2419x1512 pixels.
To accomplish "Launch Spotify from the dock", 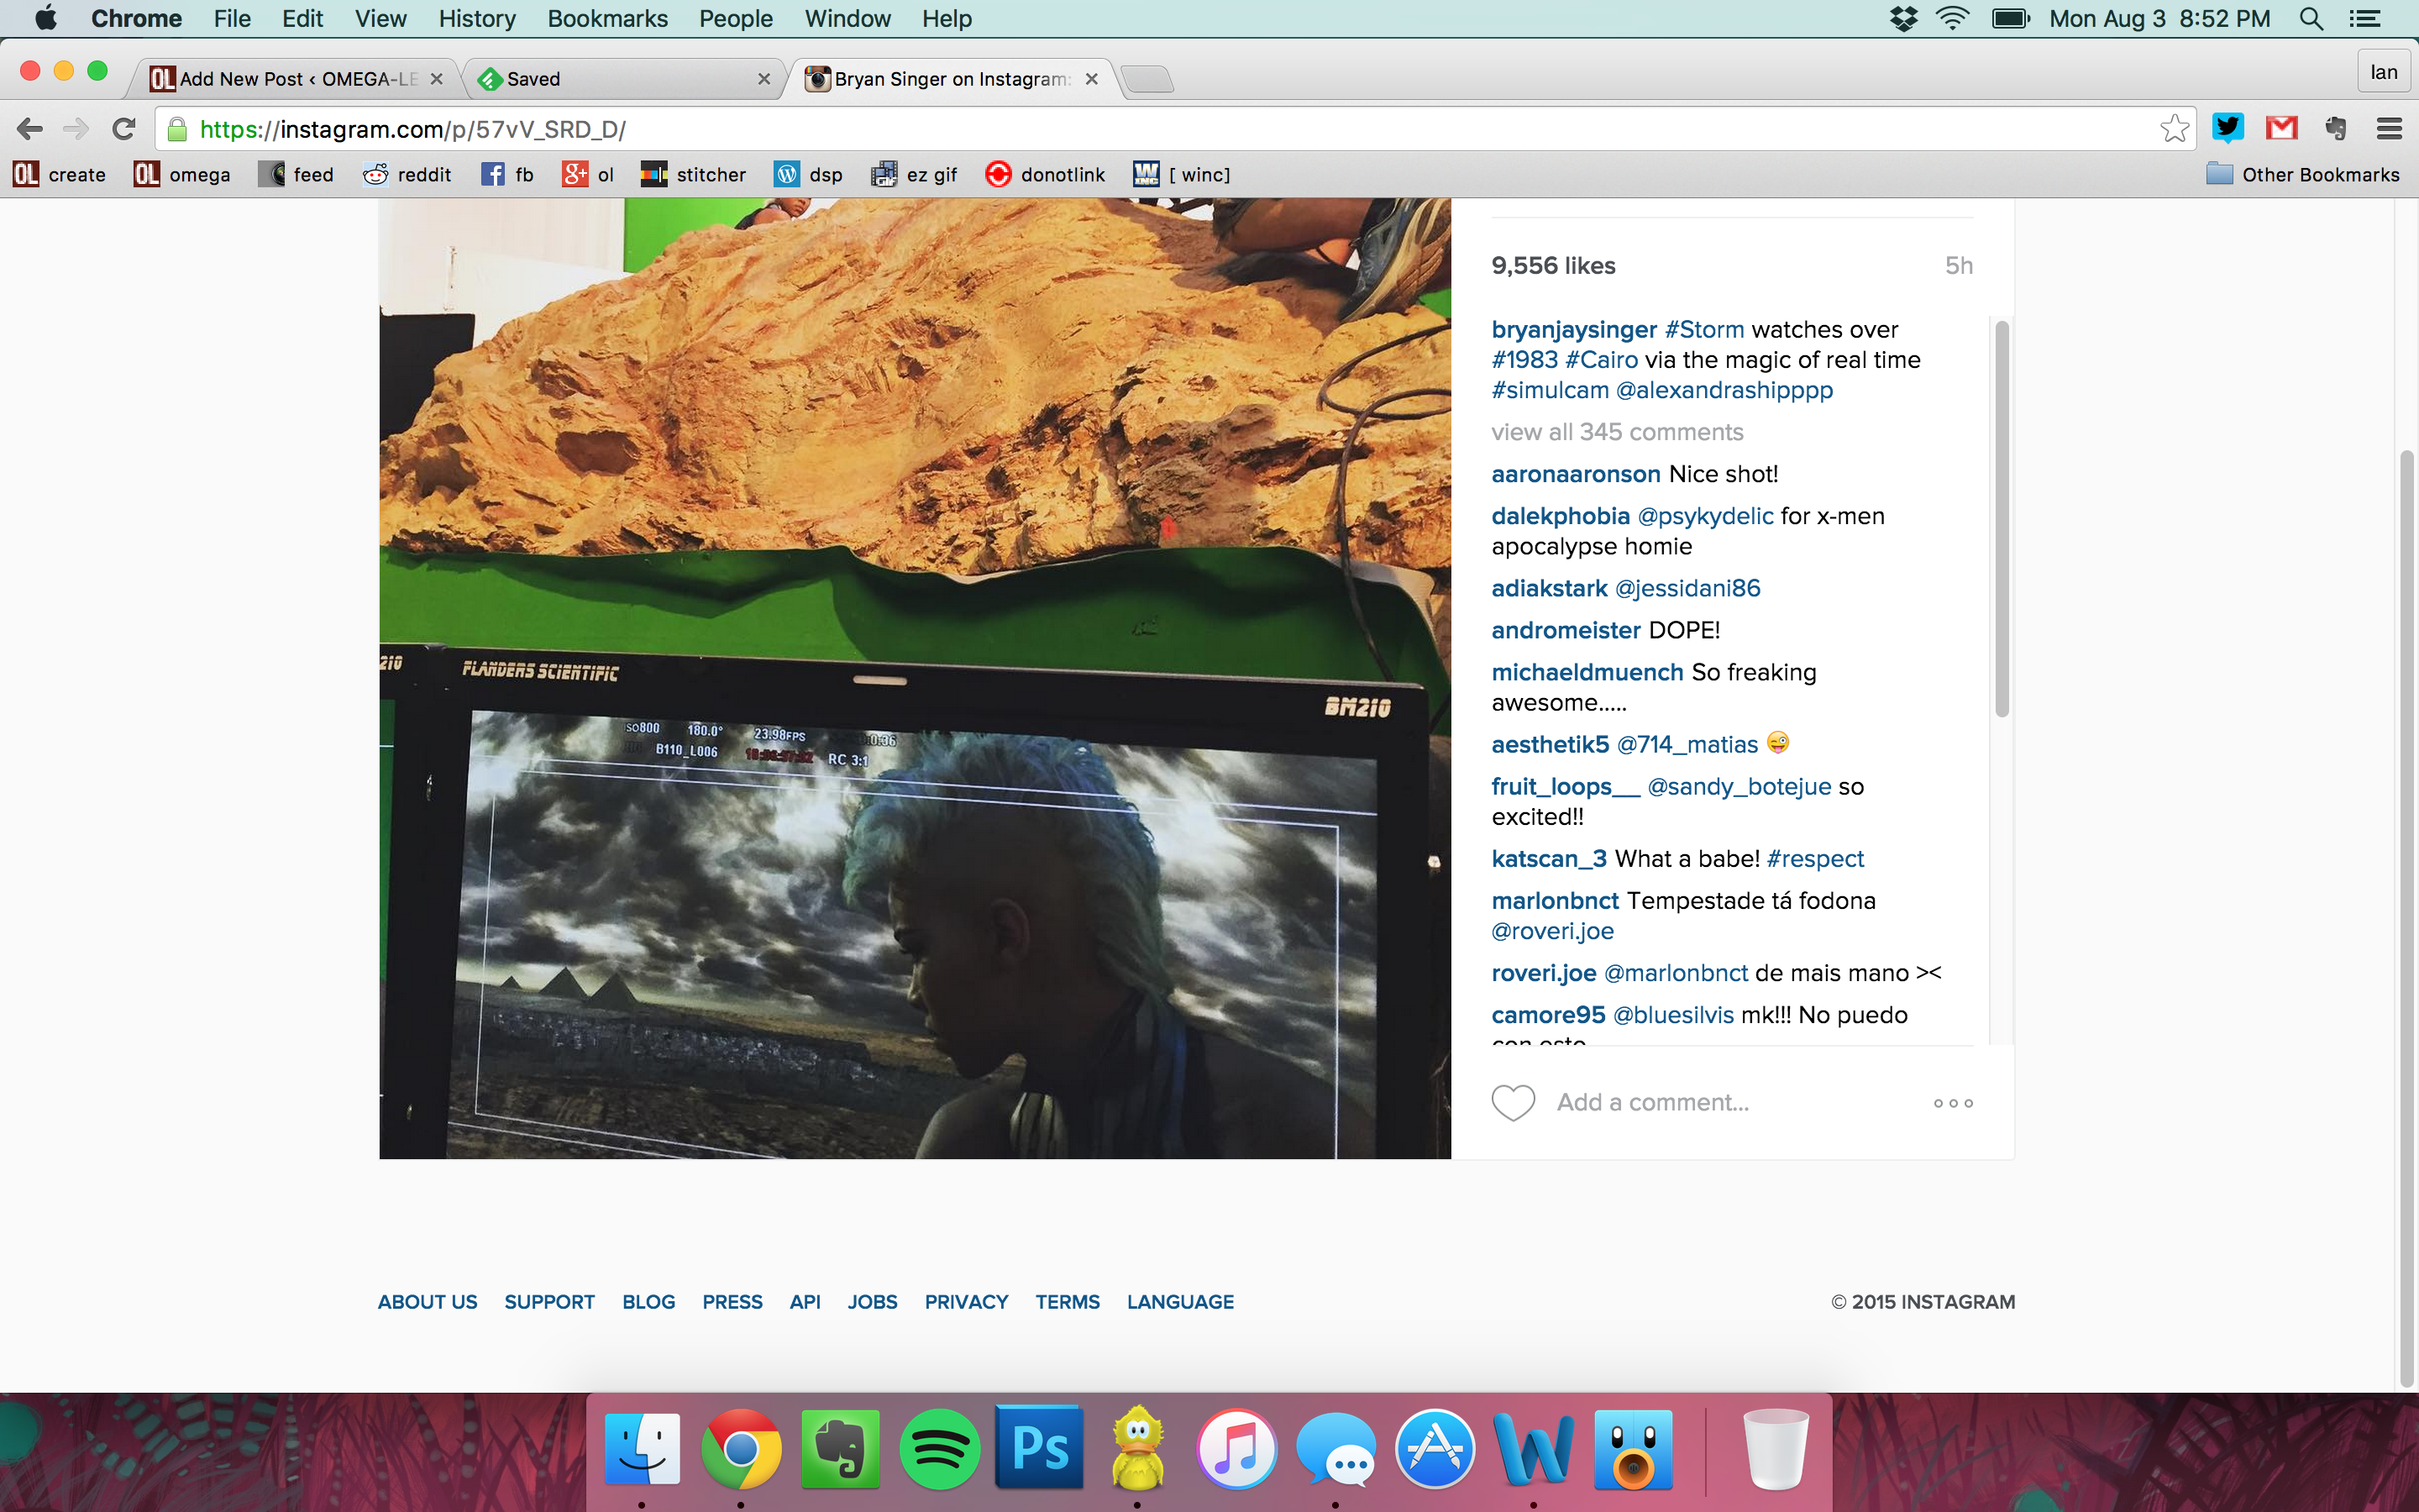I will click(938, 1448).
